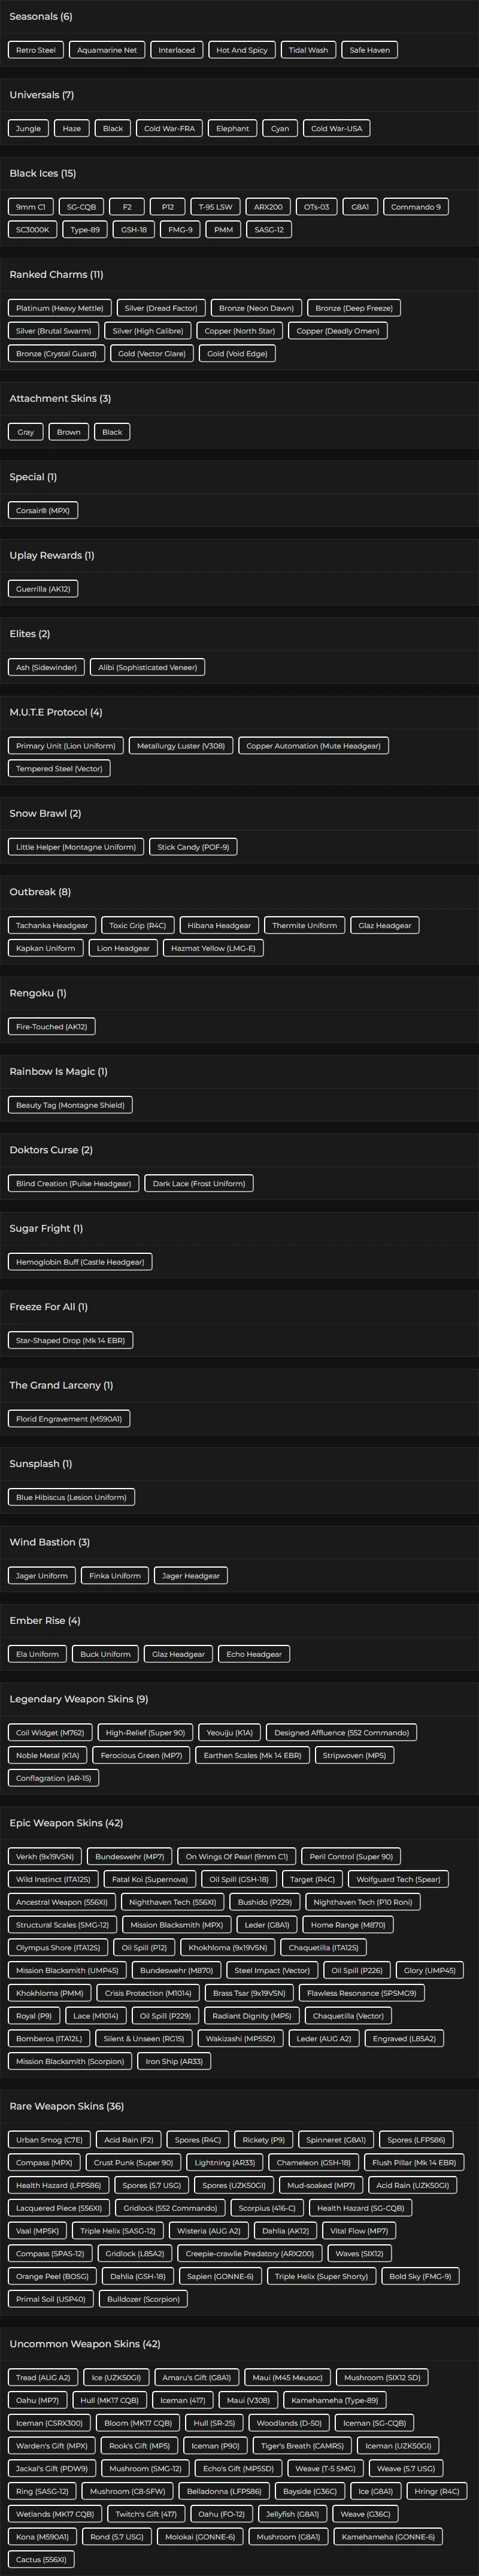Click Conflagration (AR-15) legendary skin
Screen dimensions: 479x2576
53,1778
